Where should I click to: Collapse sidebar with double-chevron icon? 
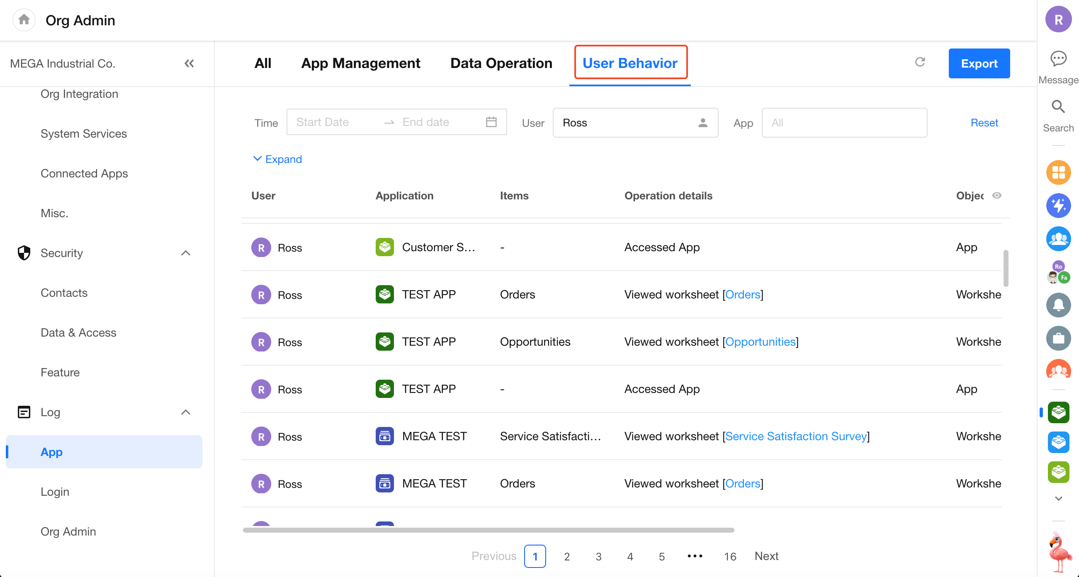pyautogui.click(x=189, y=63)
